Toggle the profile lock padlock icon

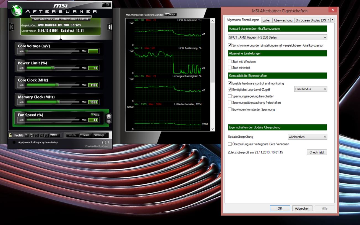pyautogui.click(x=10, y=135)
